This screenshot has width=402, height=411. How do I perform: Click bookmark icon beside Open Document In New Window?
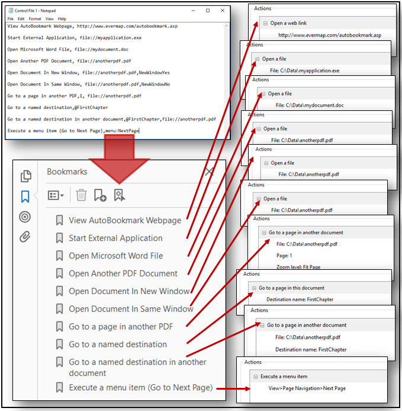(x=59, y=291)
